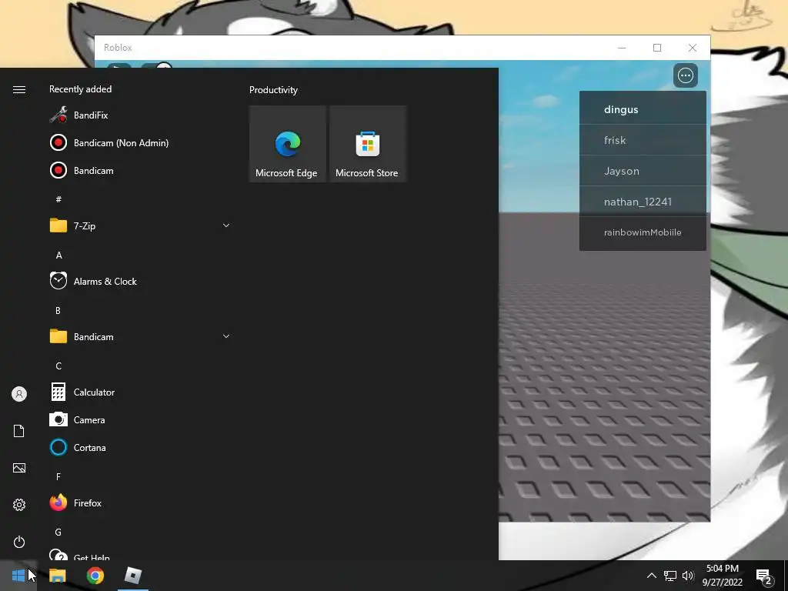This screenshot has width=788, height=591.
Task: Click the letter A section header
Action: (x=58, y=255)
